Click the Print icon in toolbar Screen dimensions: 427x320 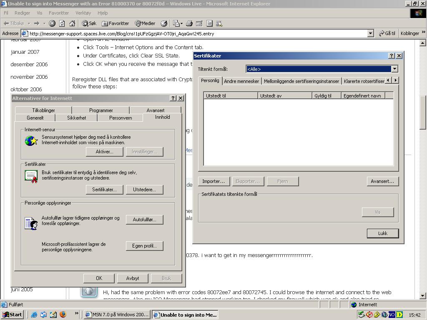click(x=189, y=23)
